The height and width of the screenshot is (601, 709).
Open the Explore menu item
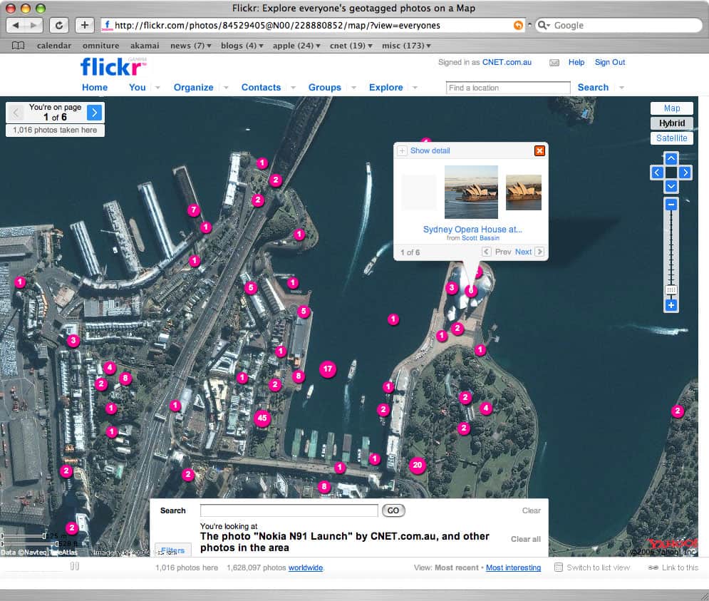click(385, 88)
